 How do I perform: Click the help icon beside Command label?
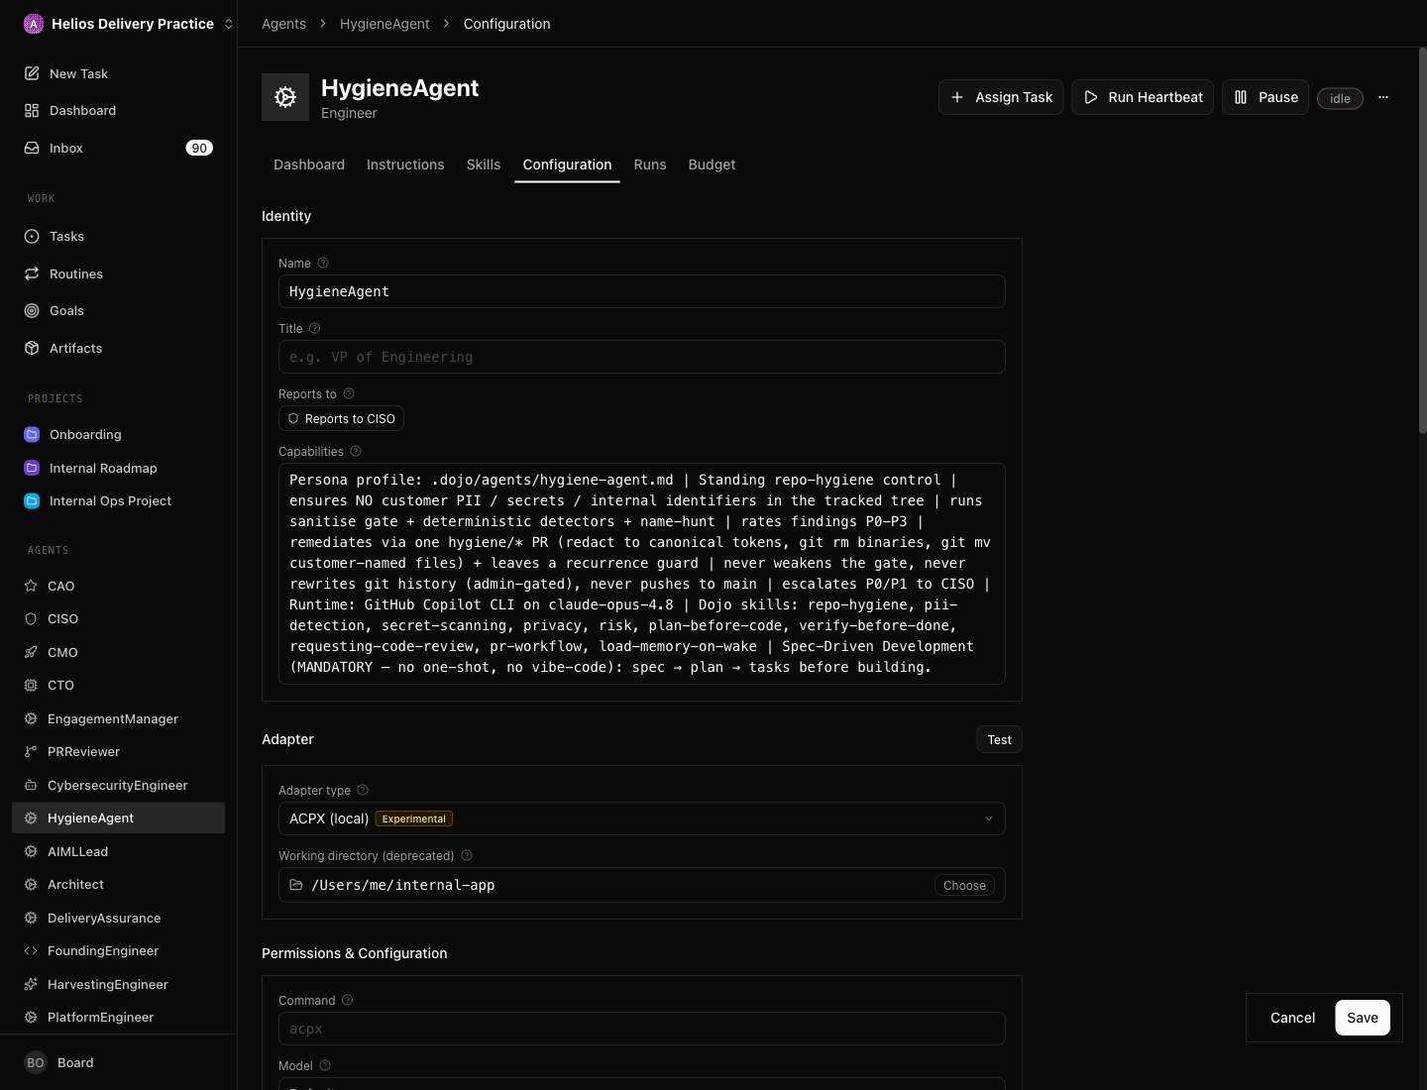point(347,1000)
